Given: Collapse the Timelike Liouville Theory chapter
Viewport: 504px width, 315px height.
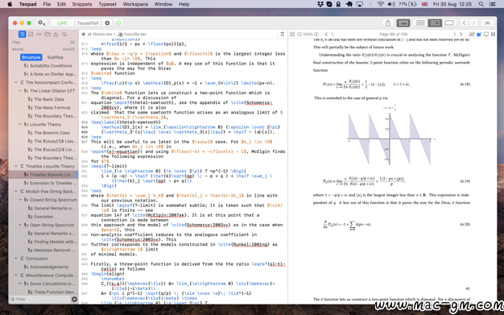Looking at the screenshot, I should (x=16, y=166).
